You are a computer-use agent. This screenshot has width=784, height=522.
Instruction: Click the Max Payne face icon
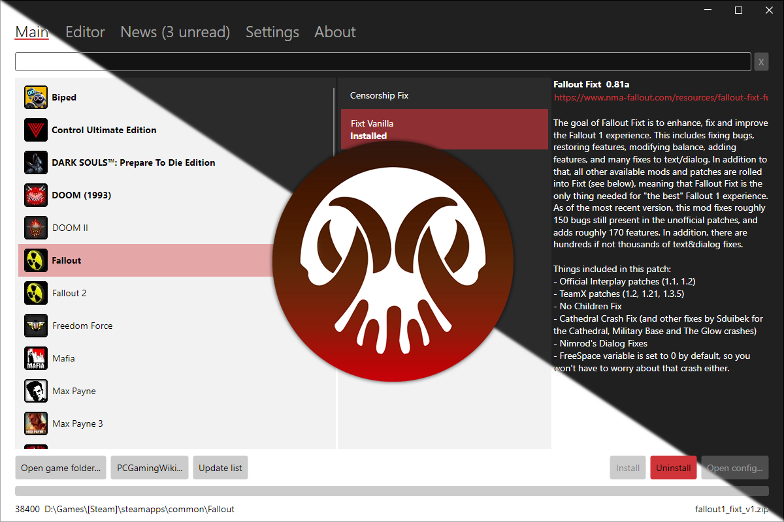pyautogui.click(x=36, y=391)
